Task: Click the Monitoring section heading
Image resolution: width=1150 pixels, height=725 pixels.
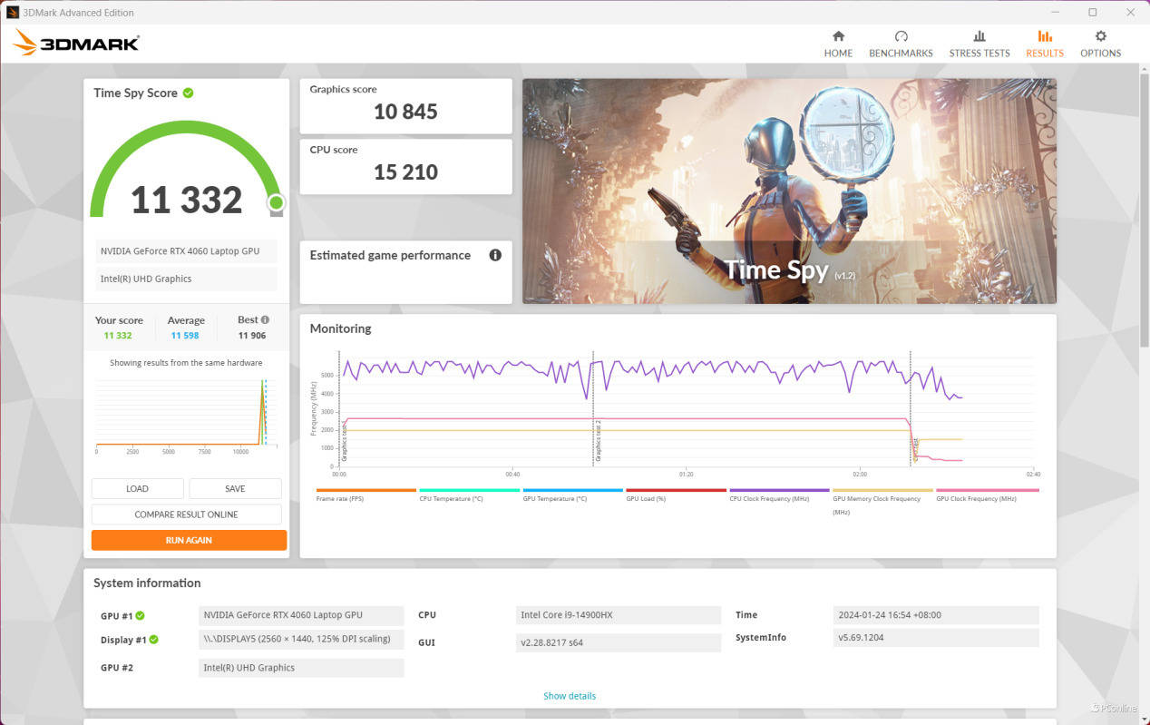Action: click(340, 328)
